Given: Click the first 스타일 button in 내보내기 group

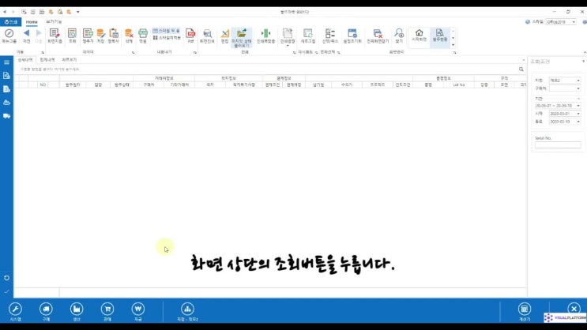Looking at the screenshot, I should (x=166, y=31).
